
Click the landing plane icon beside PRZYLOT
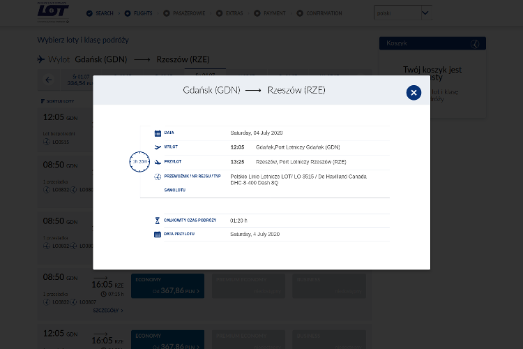[158, 162]
